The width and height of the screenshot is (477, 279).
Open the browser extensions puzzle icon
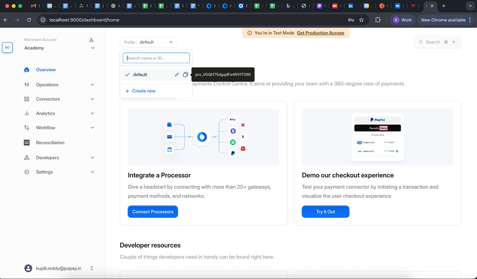[378, 20]
